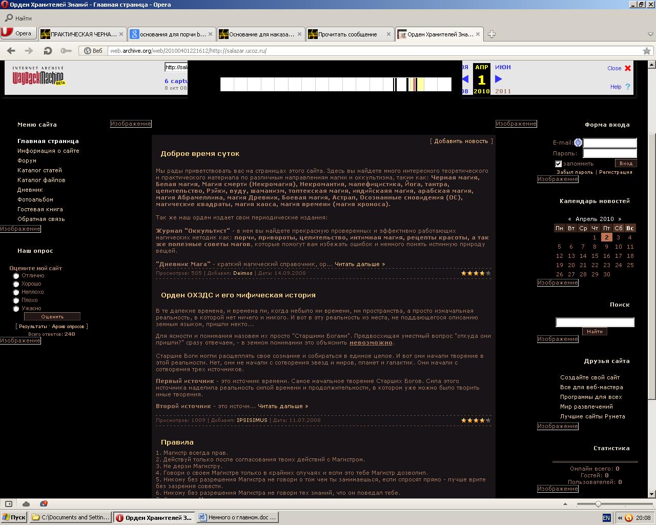Open 'Информация о сайте' menu link

(48, 151)
